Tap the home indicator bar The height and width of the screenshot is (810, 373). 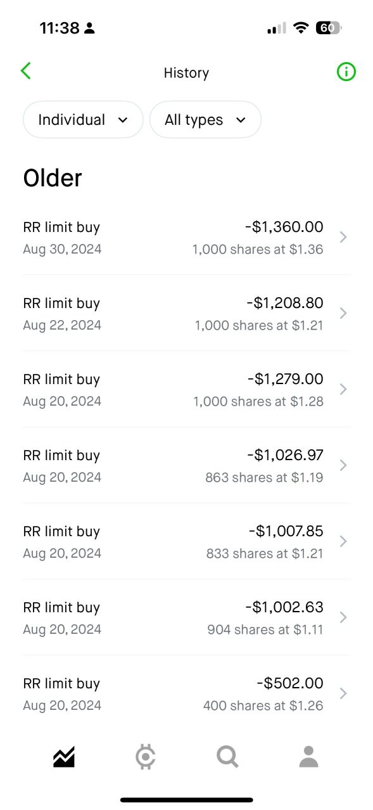(187, 800)
